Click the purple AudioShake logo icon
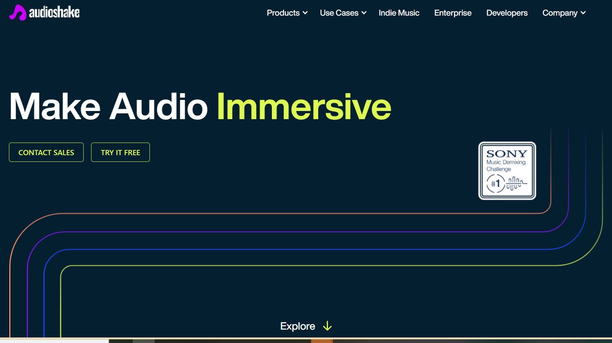This screenshot has width=612, height=343. (x=17, y=13)
